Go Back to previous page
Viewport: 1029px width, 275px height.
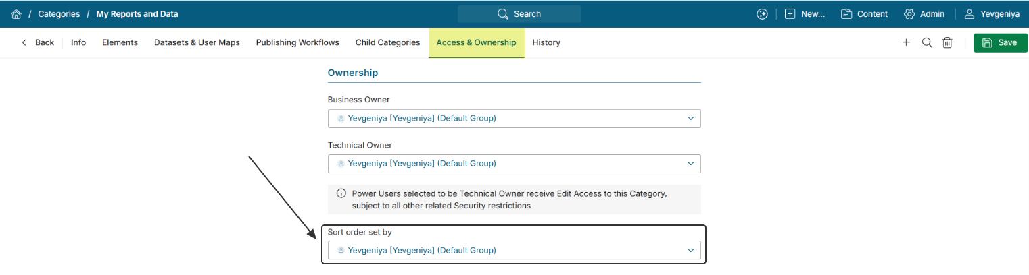click(x=38, y=42)
